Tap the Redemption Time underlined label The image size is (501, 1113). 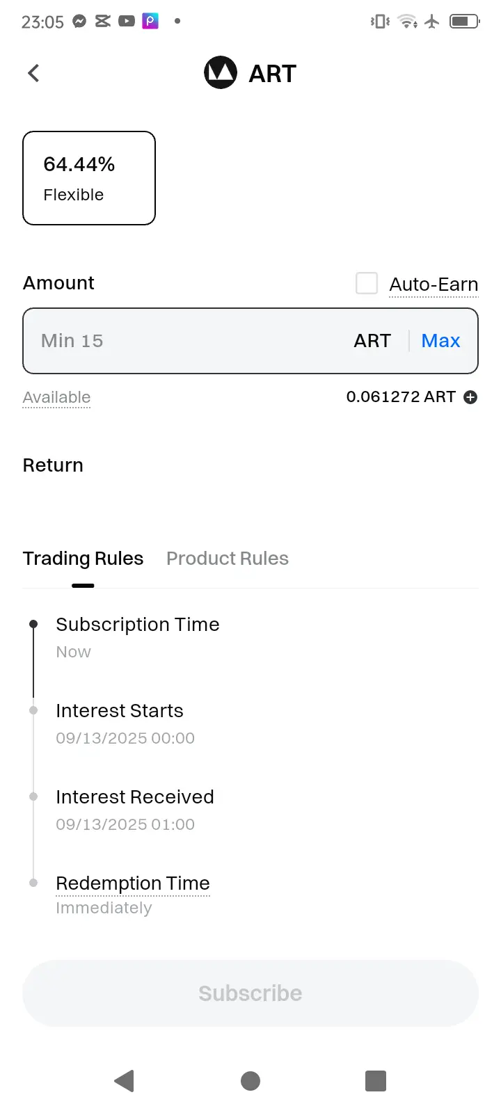(133, 883)
